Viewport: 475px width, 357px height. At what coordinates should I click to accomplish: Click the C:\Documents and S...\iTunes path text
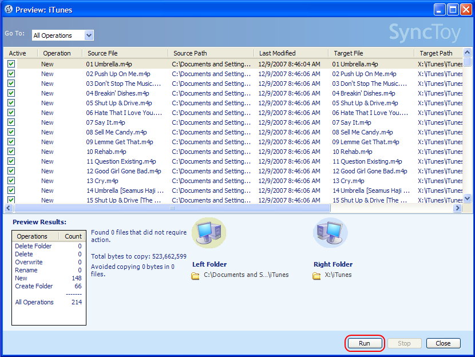point(246,275)
